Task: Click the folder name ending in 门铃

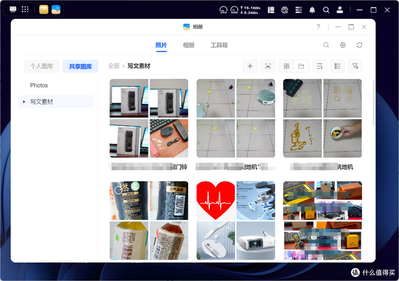Action: (x=149, y=167)
